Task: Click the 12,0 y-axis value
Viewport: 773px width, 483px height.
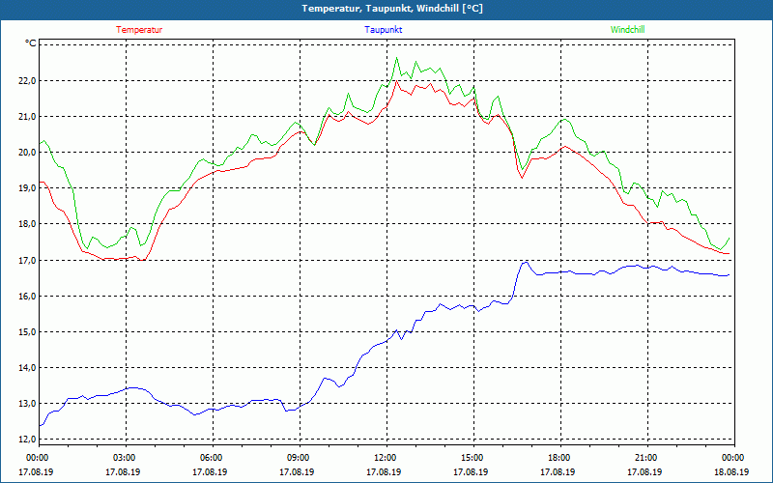Action: [27, 440]
